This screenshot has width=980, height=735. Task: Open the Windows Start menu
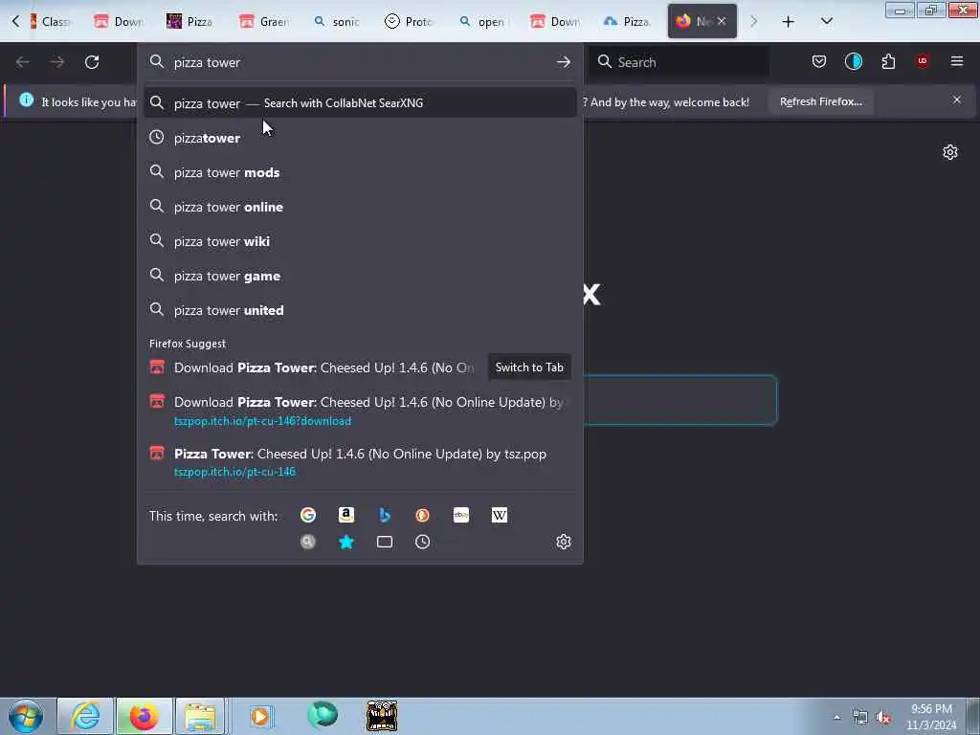coord(26,716)
